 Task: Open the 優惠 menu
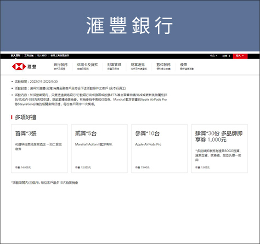186,66
